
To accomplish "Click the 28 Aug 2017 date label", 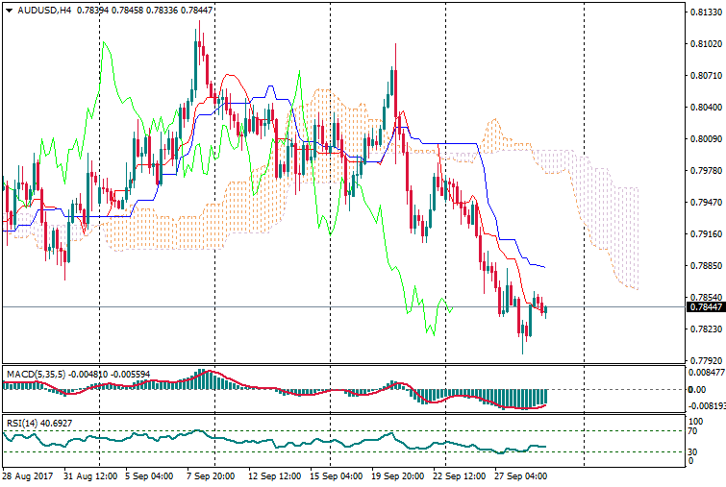I will 29,476.
